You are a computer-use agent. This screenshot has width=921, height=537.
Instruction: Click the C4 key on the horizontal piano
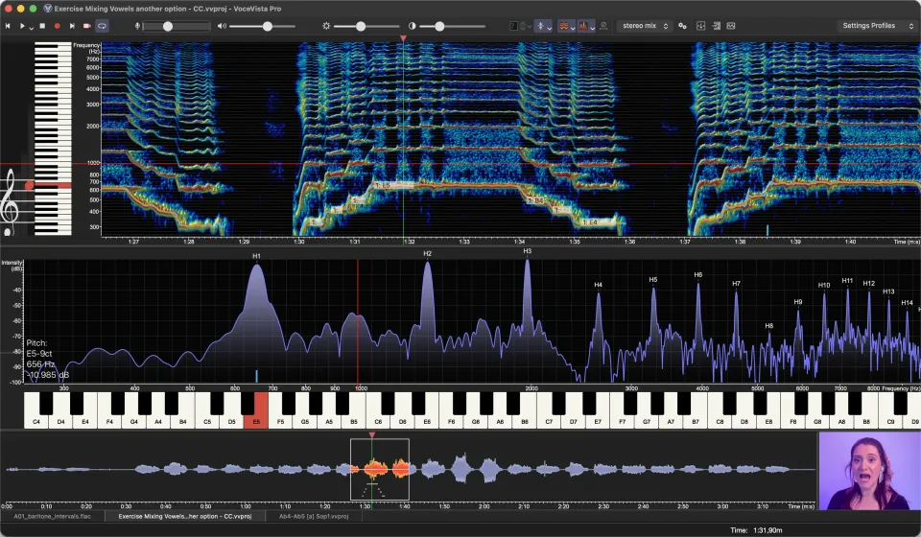[x=36, y=420]
